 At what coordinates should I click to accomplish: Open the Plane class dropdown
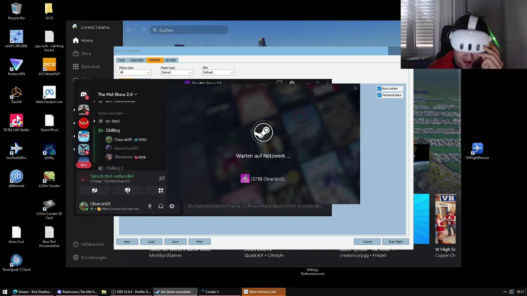[x=135, y=72]
